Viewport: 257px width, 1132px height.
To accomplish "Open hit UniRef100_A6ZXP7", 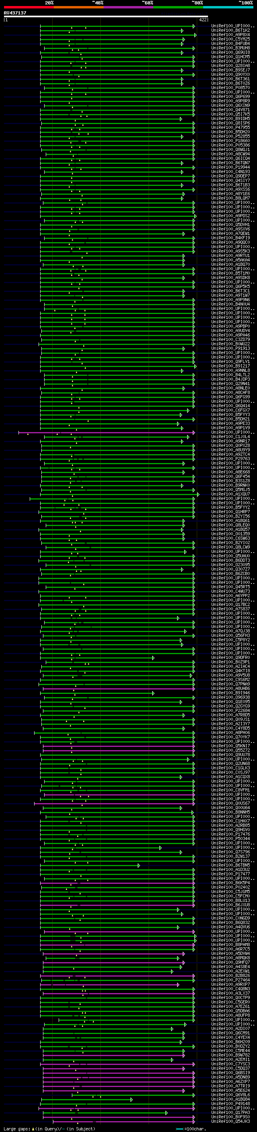I will click(230, 1081).
